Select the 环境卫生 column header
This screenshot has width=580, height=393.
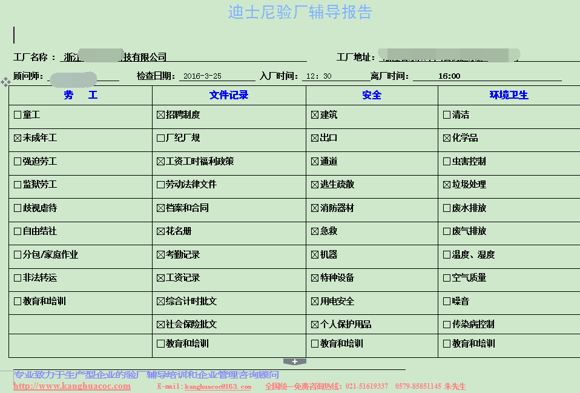(509, 96)
